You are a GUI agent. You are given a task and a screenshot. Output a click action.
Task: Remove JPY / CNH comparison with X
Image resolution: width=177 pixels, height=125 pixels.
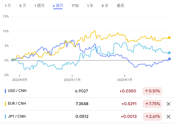[x=169, y=117]
